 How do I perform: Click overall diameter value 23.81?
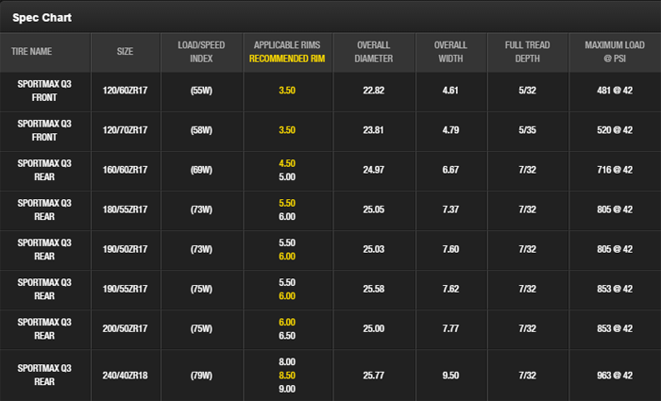[x=374, y=130]
